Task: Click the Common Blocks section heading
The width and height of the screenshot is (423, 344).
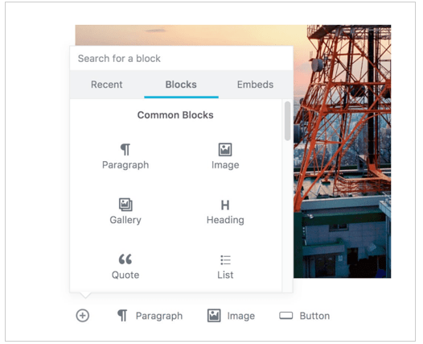Action: pos(175,115)
